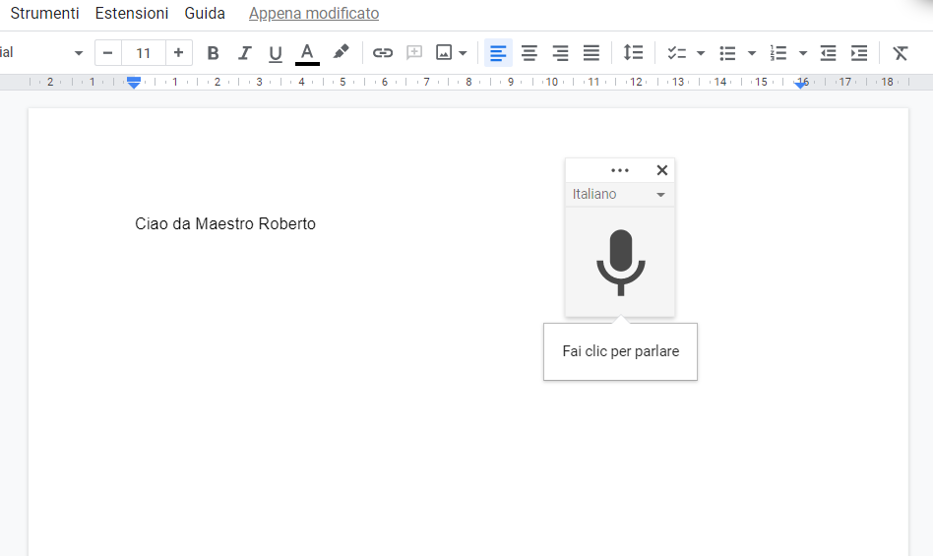Open the insert image options arrow
The width and height of the screenshot is (933, 556).
tap(463, 53)
